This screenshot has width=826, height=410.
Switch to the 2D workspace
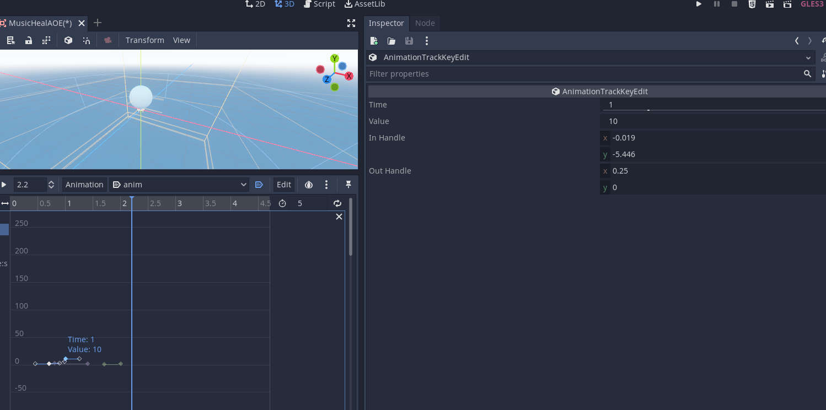point(255,4)
